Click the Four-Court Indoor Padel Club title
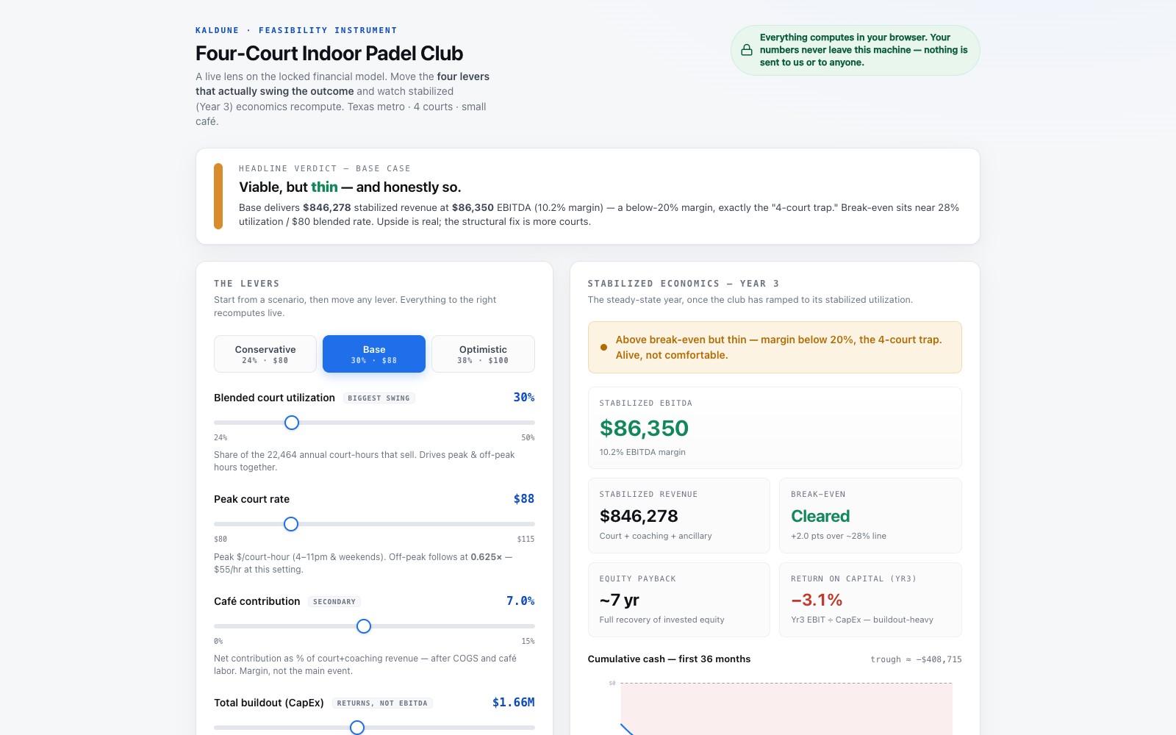Viewport: 1176px width, 735px height. (329, 54)
